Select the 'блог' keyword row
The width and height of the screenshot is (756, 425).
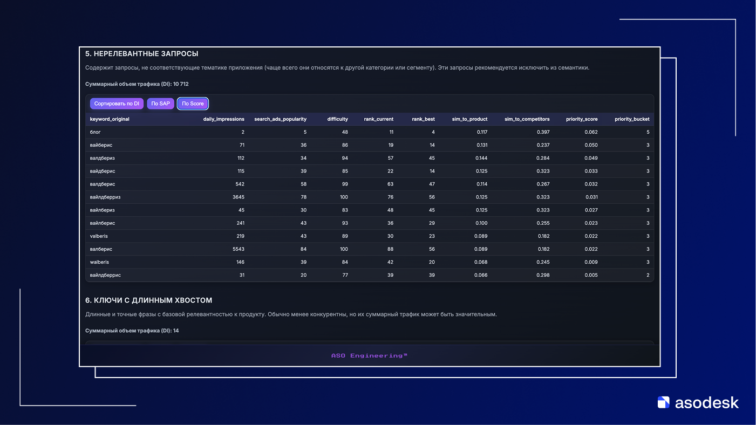(96, 132)
